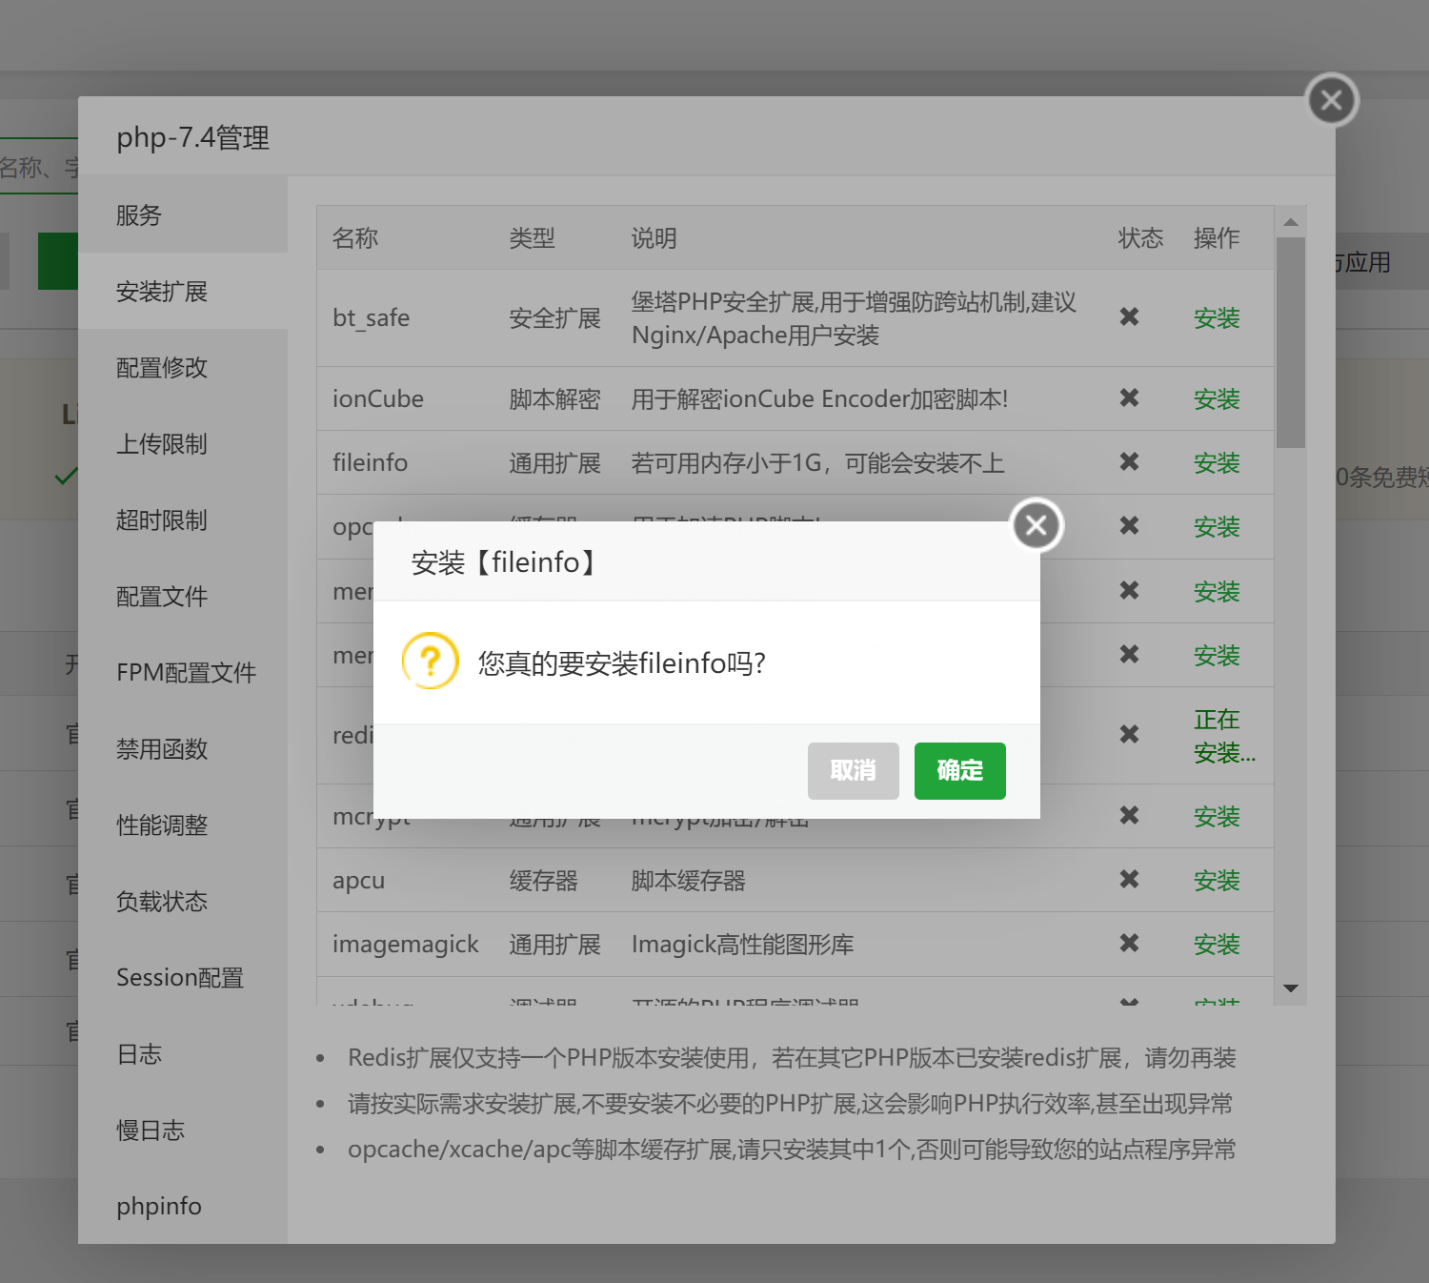Click the question mark icon in dialog

(431, 661)
